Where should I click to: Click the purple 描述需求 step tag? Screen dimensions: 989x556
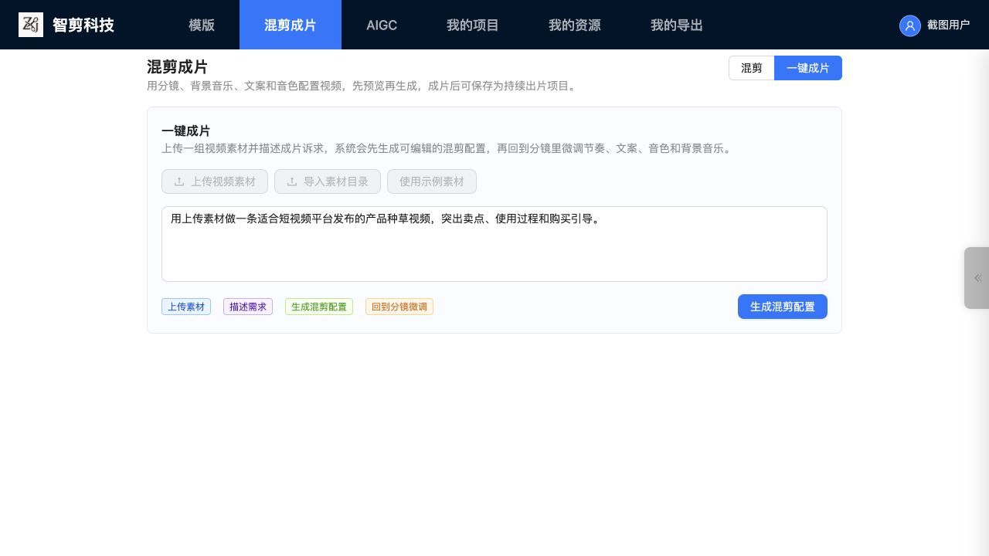click(248, 307)
